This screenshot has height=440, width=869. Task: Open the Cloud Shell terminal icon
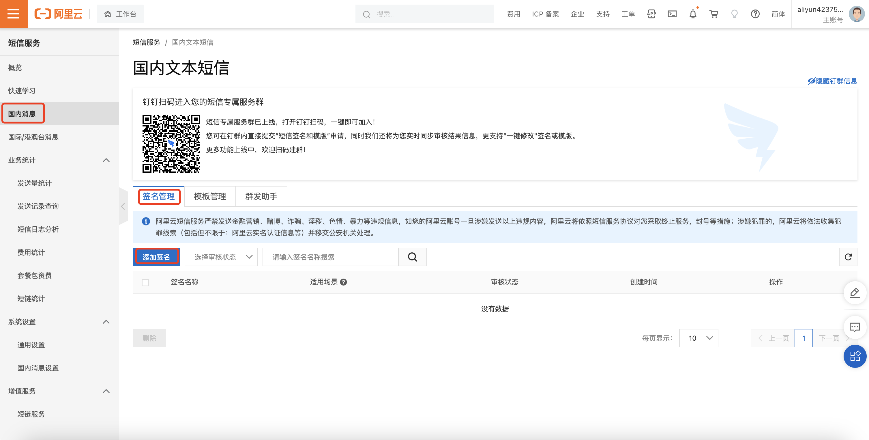point(672,14)
